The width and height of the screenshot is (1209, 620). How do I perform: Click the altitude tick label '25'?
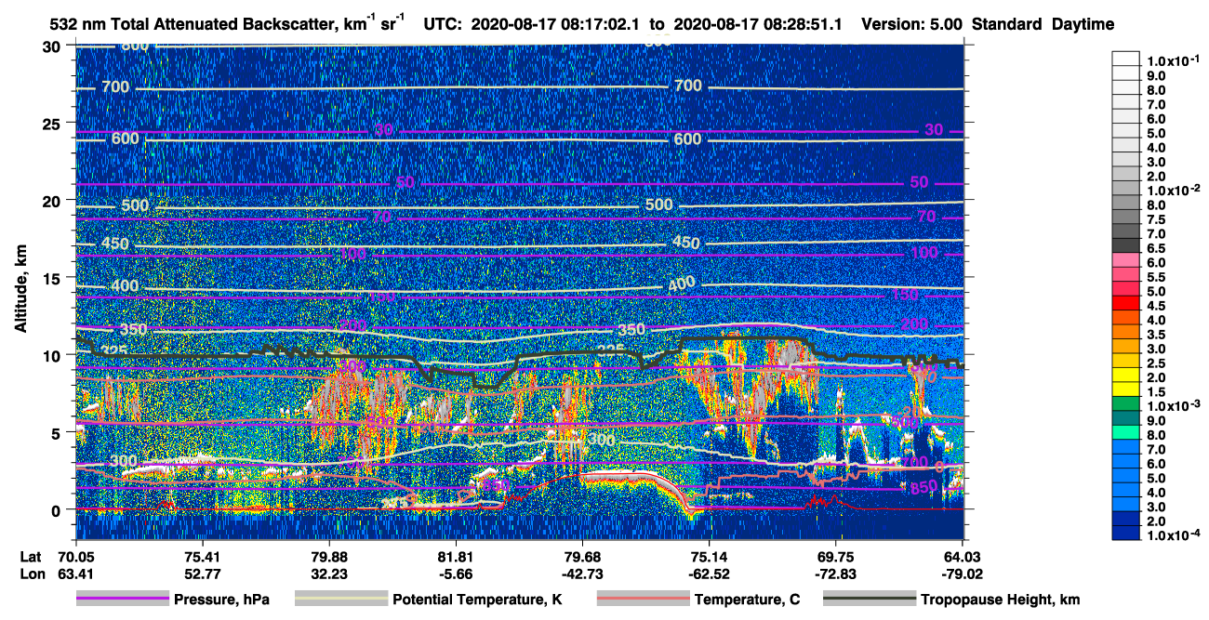click(x=54, y=123)
